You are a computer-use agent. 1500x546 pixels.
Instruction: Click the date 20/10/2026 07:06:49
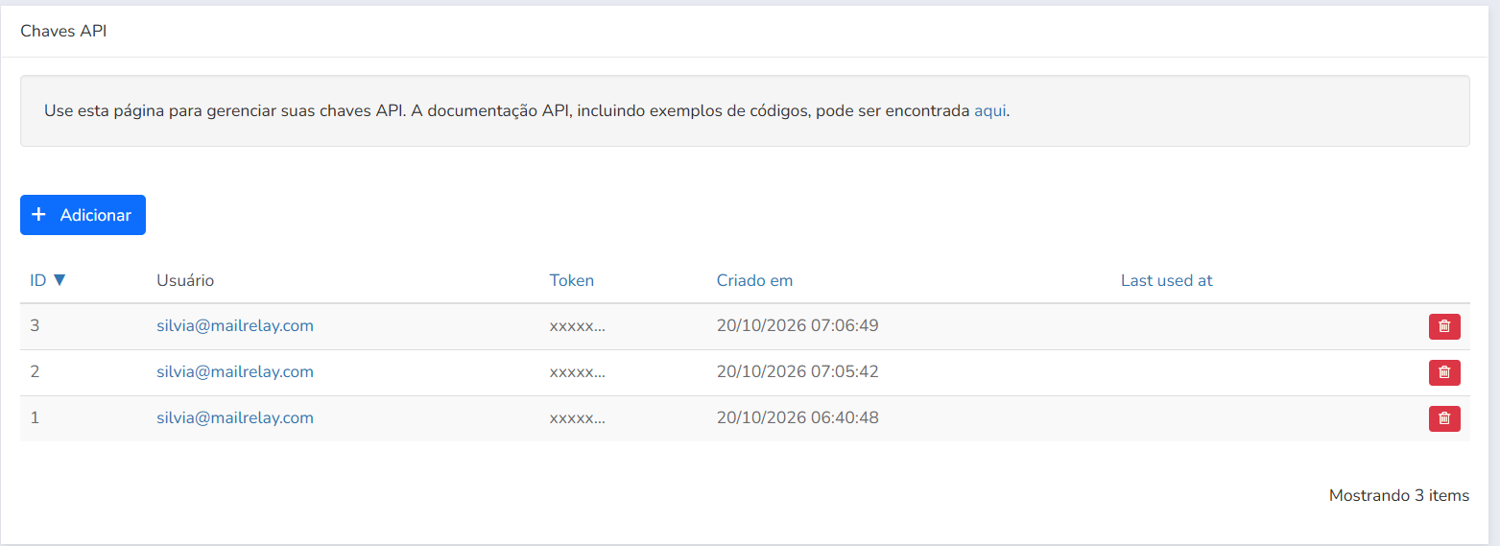(798, 325)
